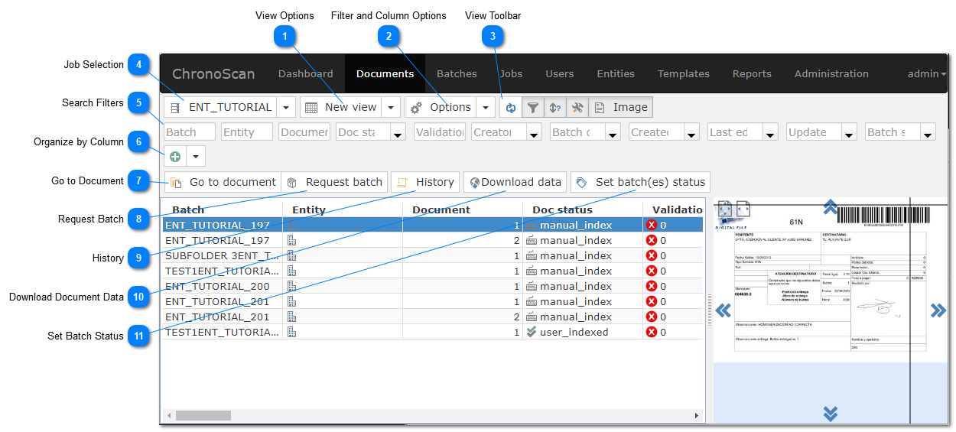Open the History button
The image size is (956, 432).
[425, 182]
